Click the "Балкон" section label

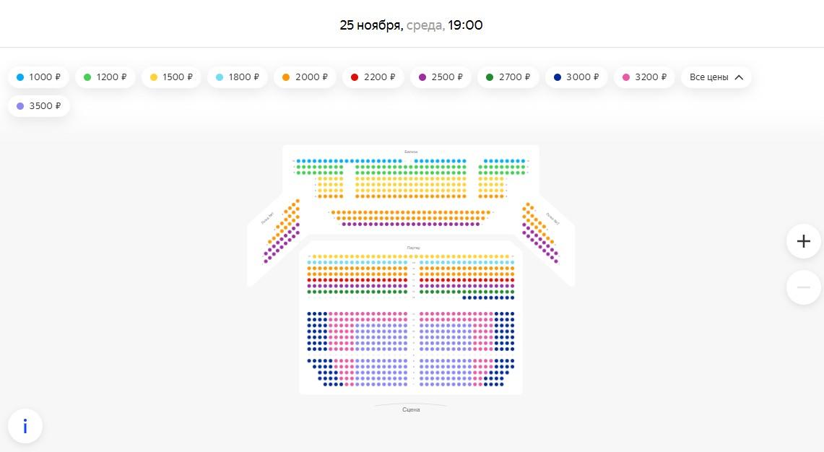411,152
